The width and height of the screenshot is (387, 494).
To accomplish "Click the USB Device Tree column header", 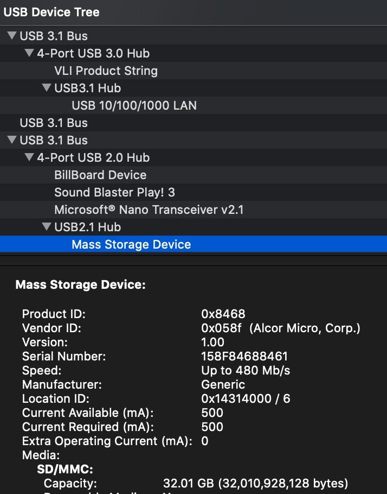I will click(52, 12).
